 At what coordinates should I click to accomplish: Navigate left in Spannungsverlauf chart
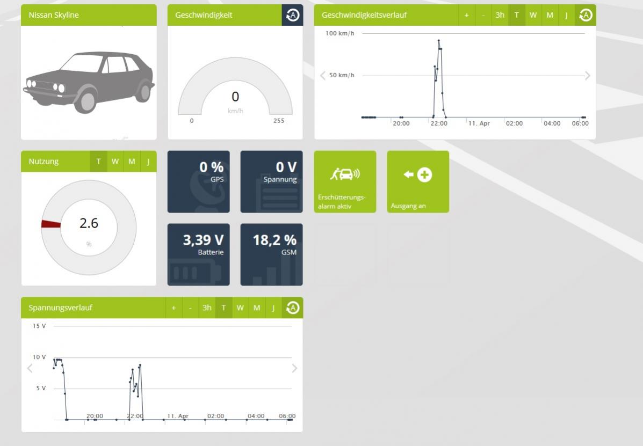pos(30,368)
